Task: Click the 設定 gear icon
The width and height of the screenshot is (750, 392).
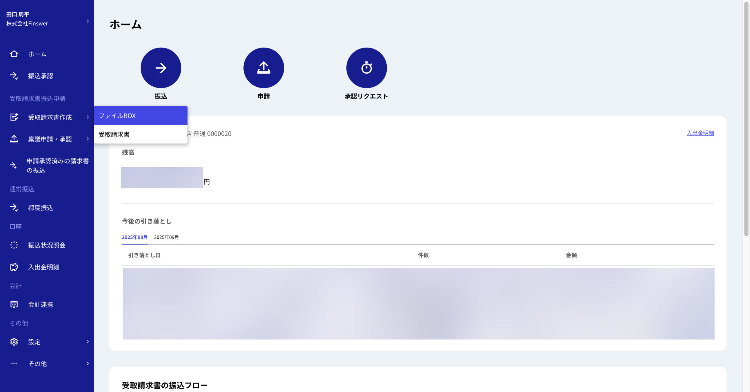Action: click(x=14, y=342)
